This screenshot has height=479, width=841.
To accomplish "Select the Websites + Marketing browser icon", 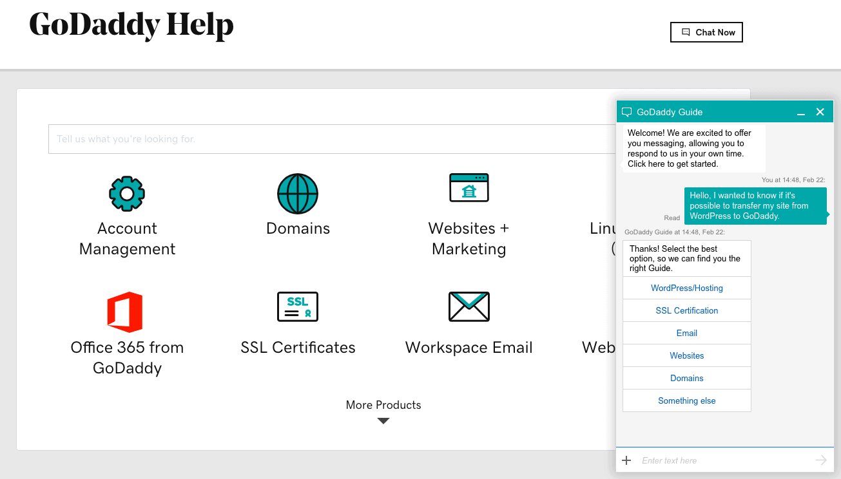I will click(469, 188).
